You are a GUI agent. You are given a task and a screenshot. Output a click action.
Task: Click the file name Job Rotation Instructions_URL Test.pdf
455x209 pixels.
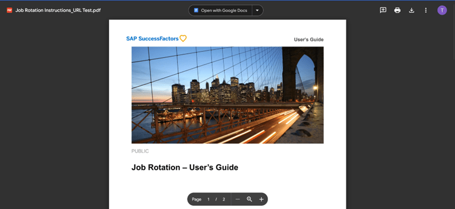58,10
